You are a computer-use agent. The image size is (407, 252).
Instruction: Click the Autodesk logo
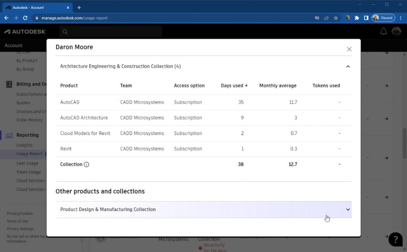tap(25, 32)
